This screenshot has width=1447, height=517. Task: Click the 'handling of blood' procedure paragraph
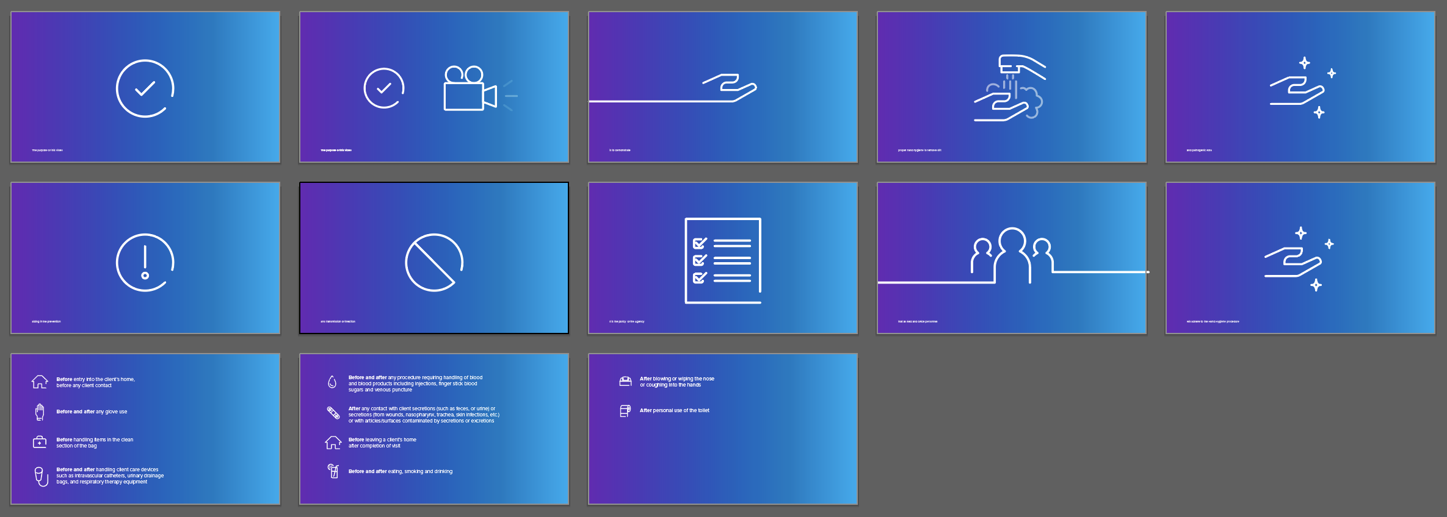point(415,383)
